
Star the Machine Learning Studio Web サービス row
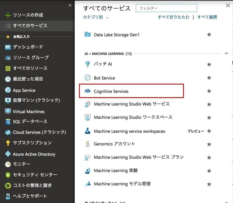(209, 104)
